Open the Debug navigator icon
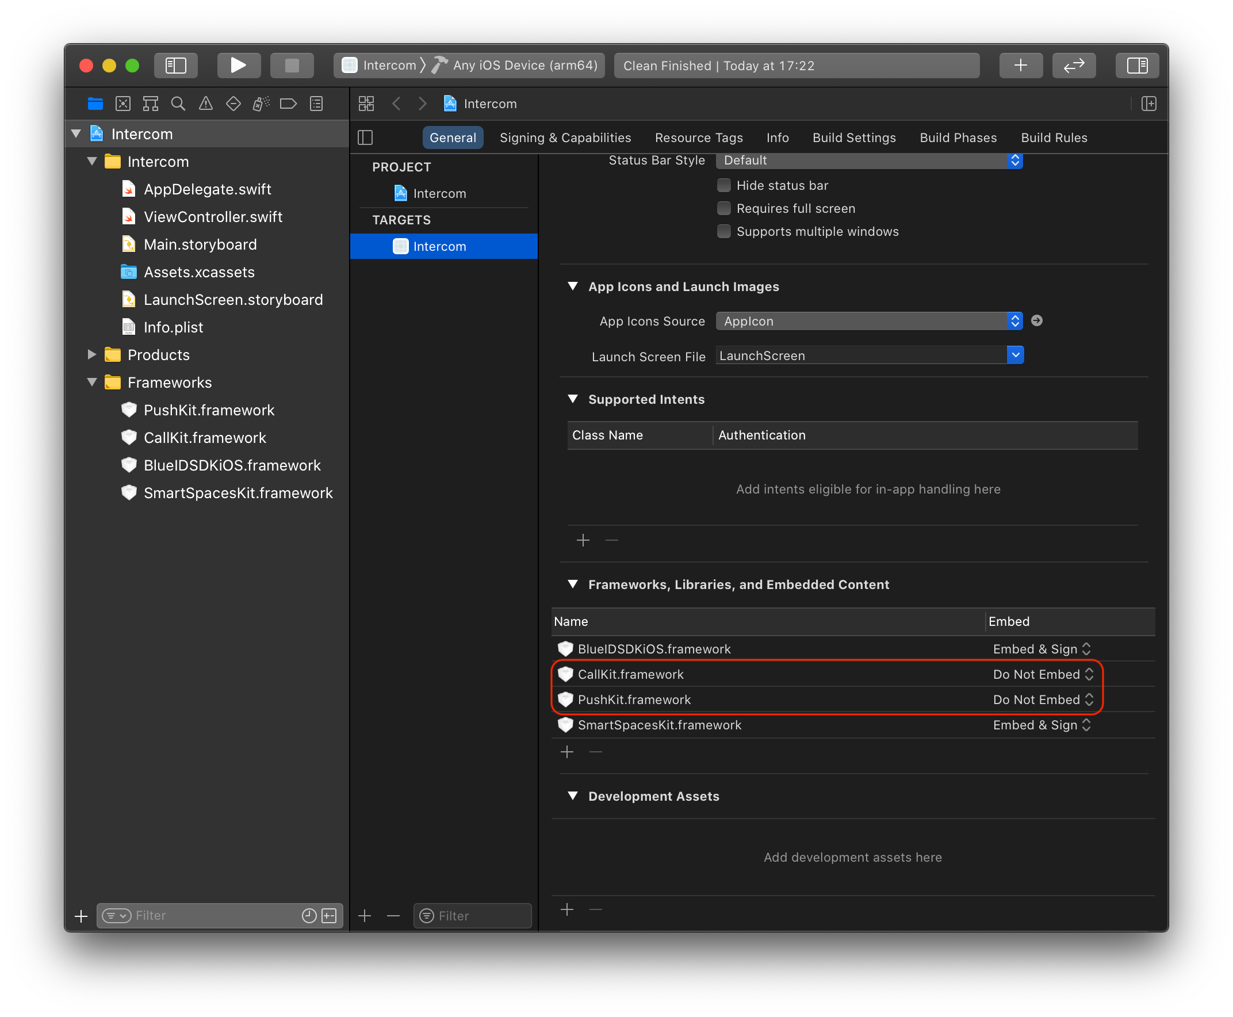 pyautogui.click(x=261, y=104)
